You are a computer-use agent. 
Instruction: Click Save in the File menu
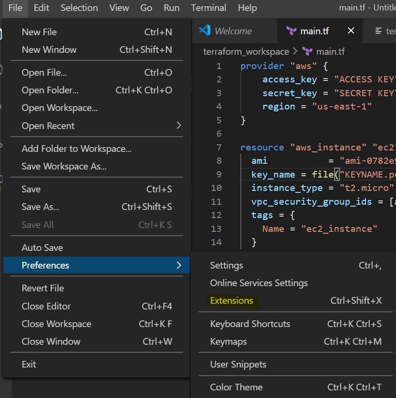[97, 189]
